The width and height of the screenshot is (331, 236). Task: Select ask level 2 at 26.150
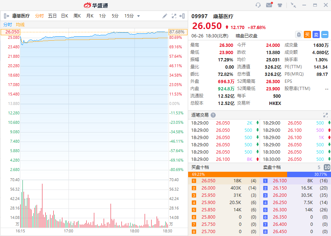coord(295,188)
